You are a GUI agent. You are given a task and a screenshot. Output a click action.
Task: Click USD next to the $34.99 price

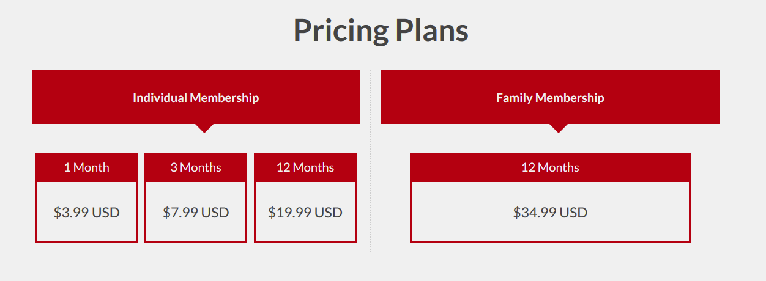(x=573, y=213)
